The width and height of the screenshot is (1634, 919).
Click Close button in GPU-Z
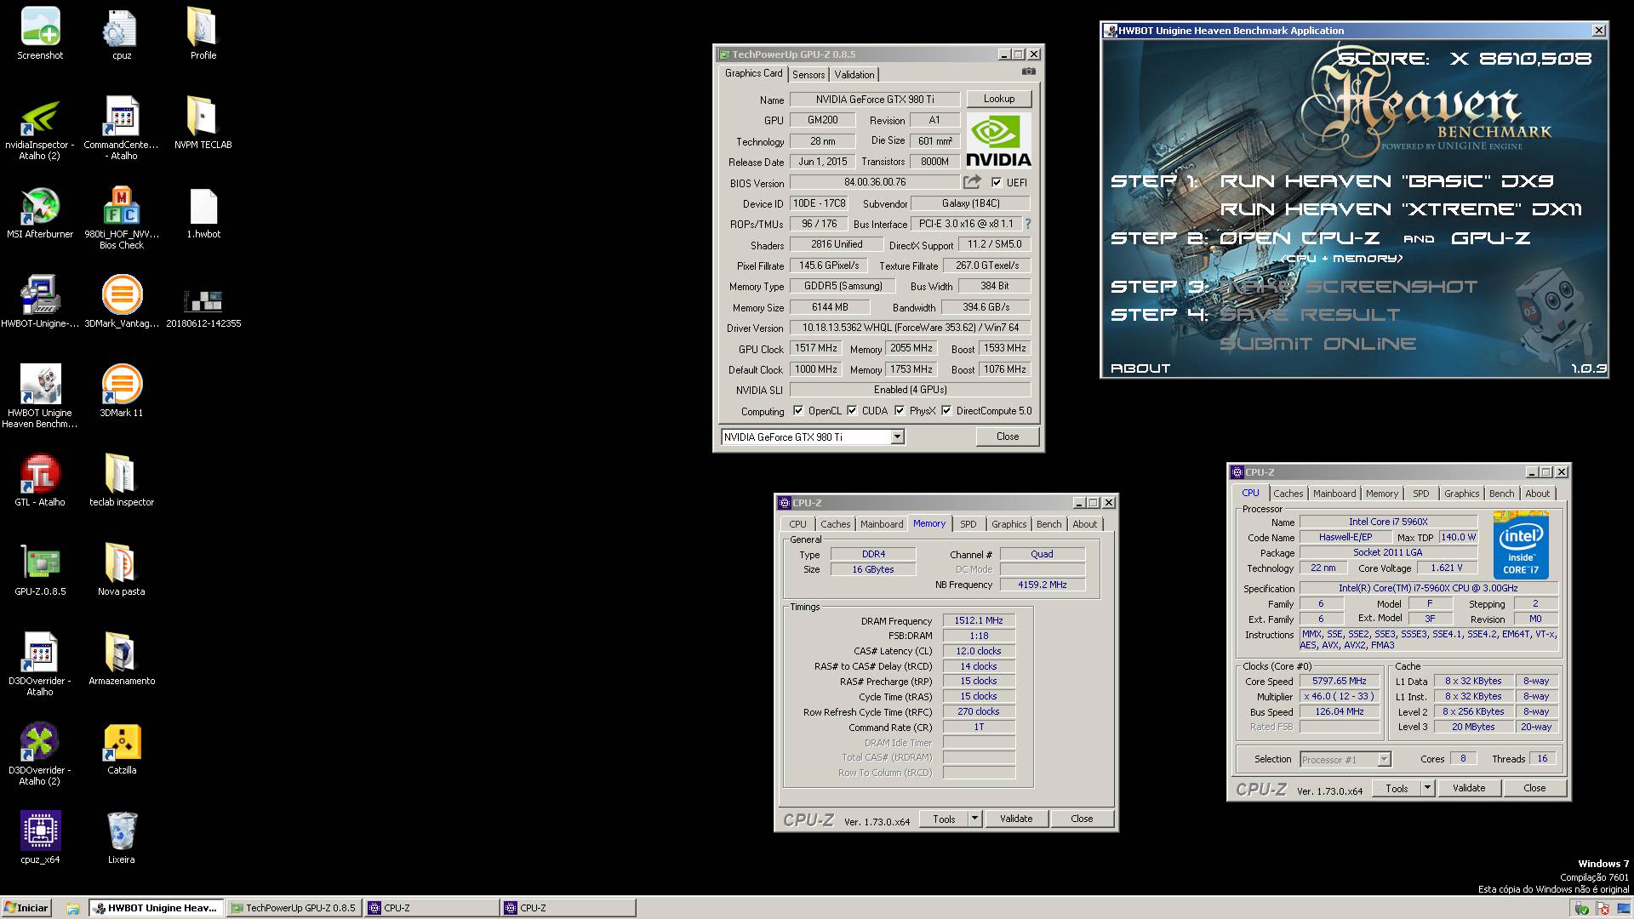[1008, 437]
